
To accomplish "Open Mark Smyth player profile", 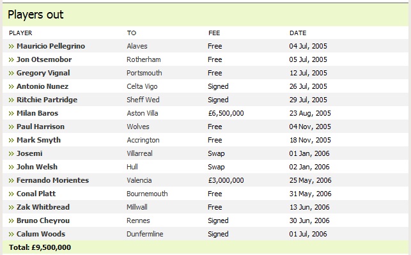I will (x=38, y=140).
